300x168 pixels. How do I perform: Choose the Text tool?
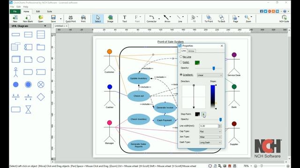125,19
